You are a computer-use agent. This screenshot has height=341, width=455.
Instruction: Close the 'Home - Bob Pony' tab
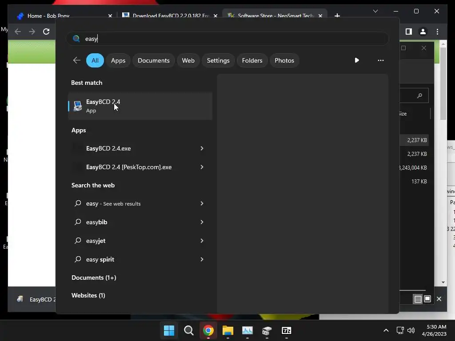pos(110,16)
